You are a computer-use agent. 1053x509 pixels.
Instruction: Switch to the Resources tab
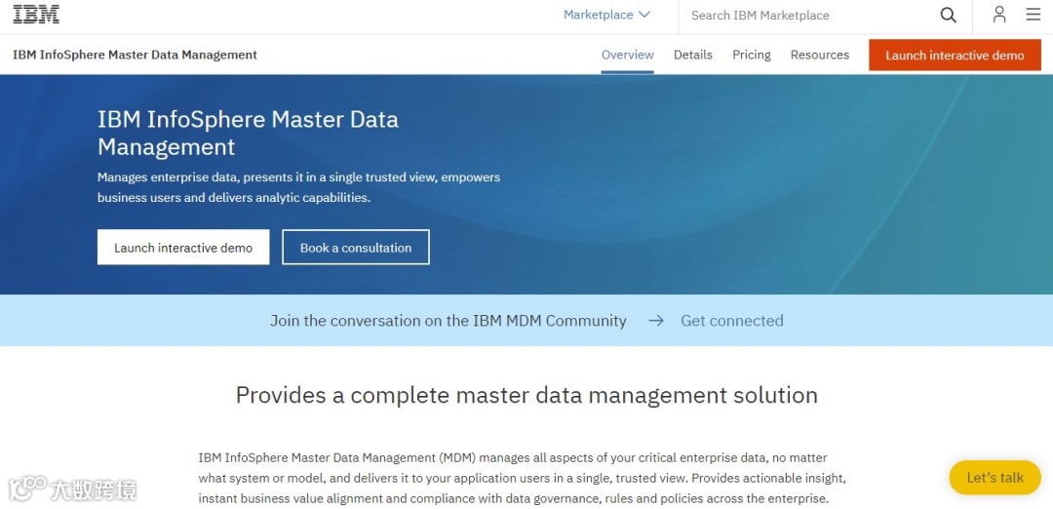pos(819,55)
